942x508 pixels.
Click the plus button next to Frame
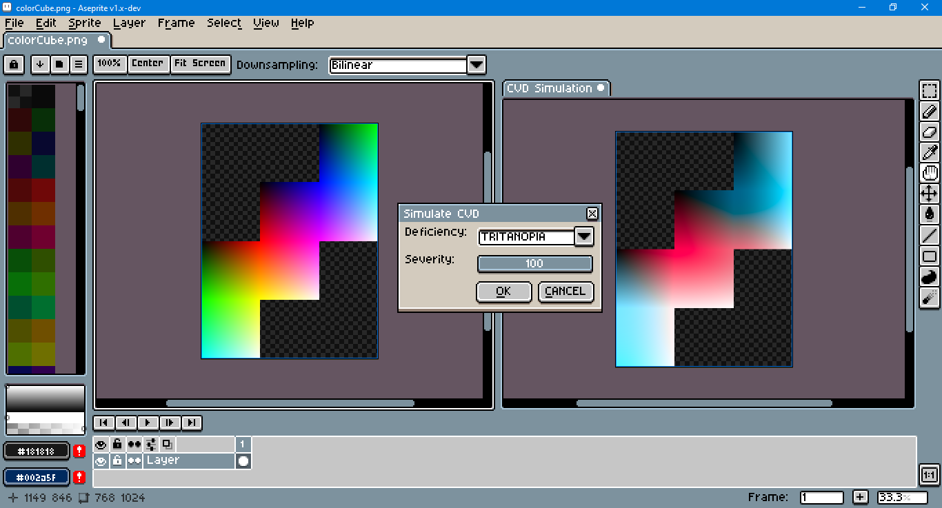click(x=860, y=497)
